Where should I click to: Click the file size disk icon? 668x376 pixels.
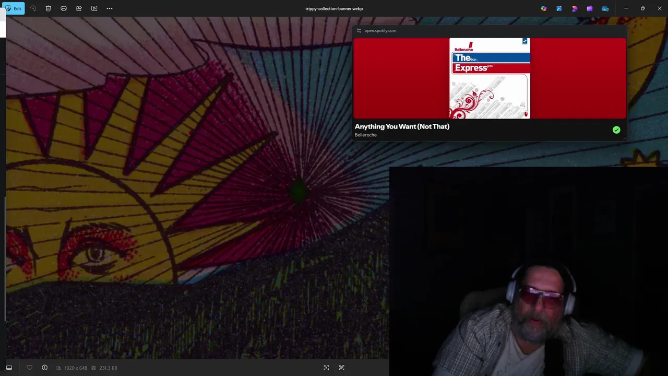pos(93,368)
